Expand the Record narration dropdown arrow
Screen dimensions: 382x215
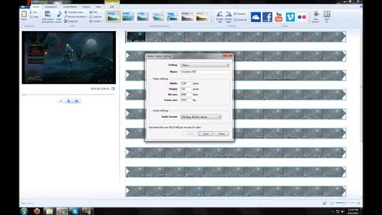pos(87,17)
